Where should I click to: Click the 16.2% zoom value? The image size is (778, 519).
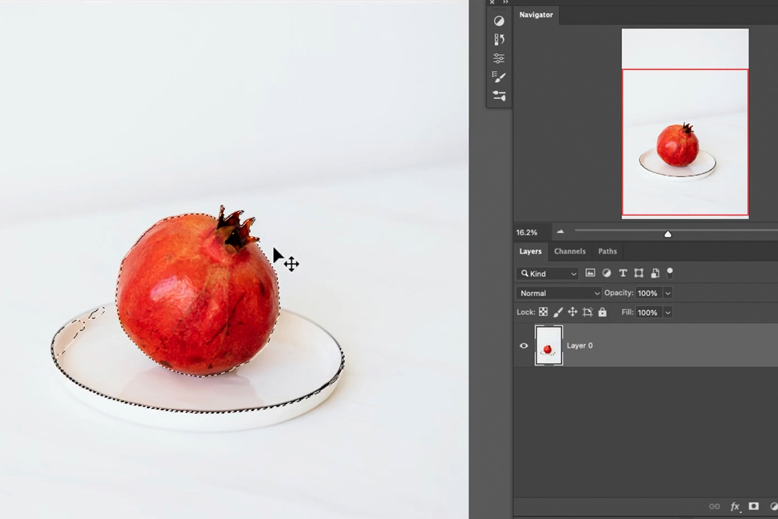[x=527, y=232]
